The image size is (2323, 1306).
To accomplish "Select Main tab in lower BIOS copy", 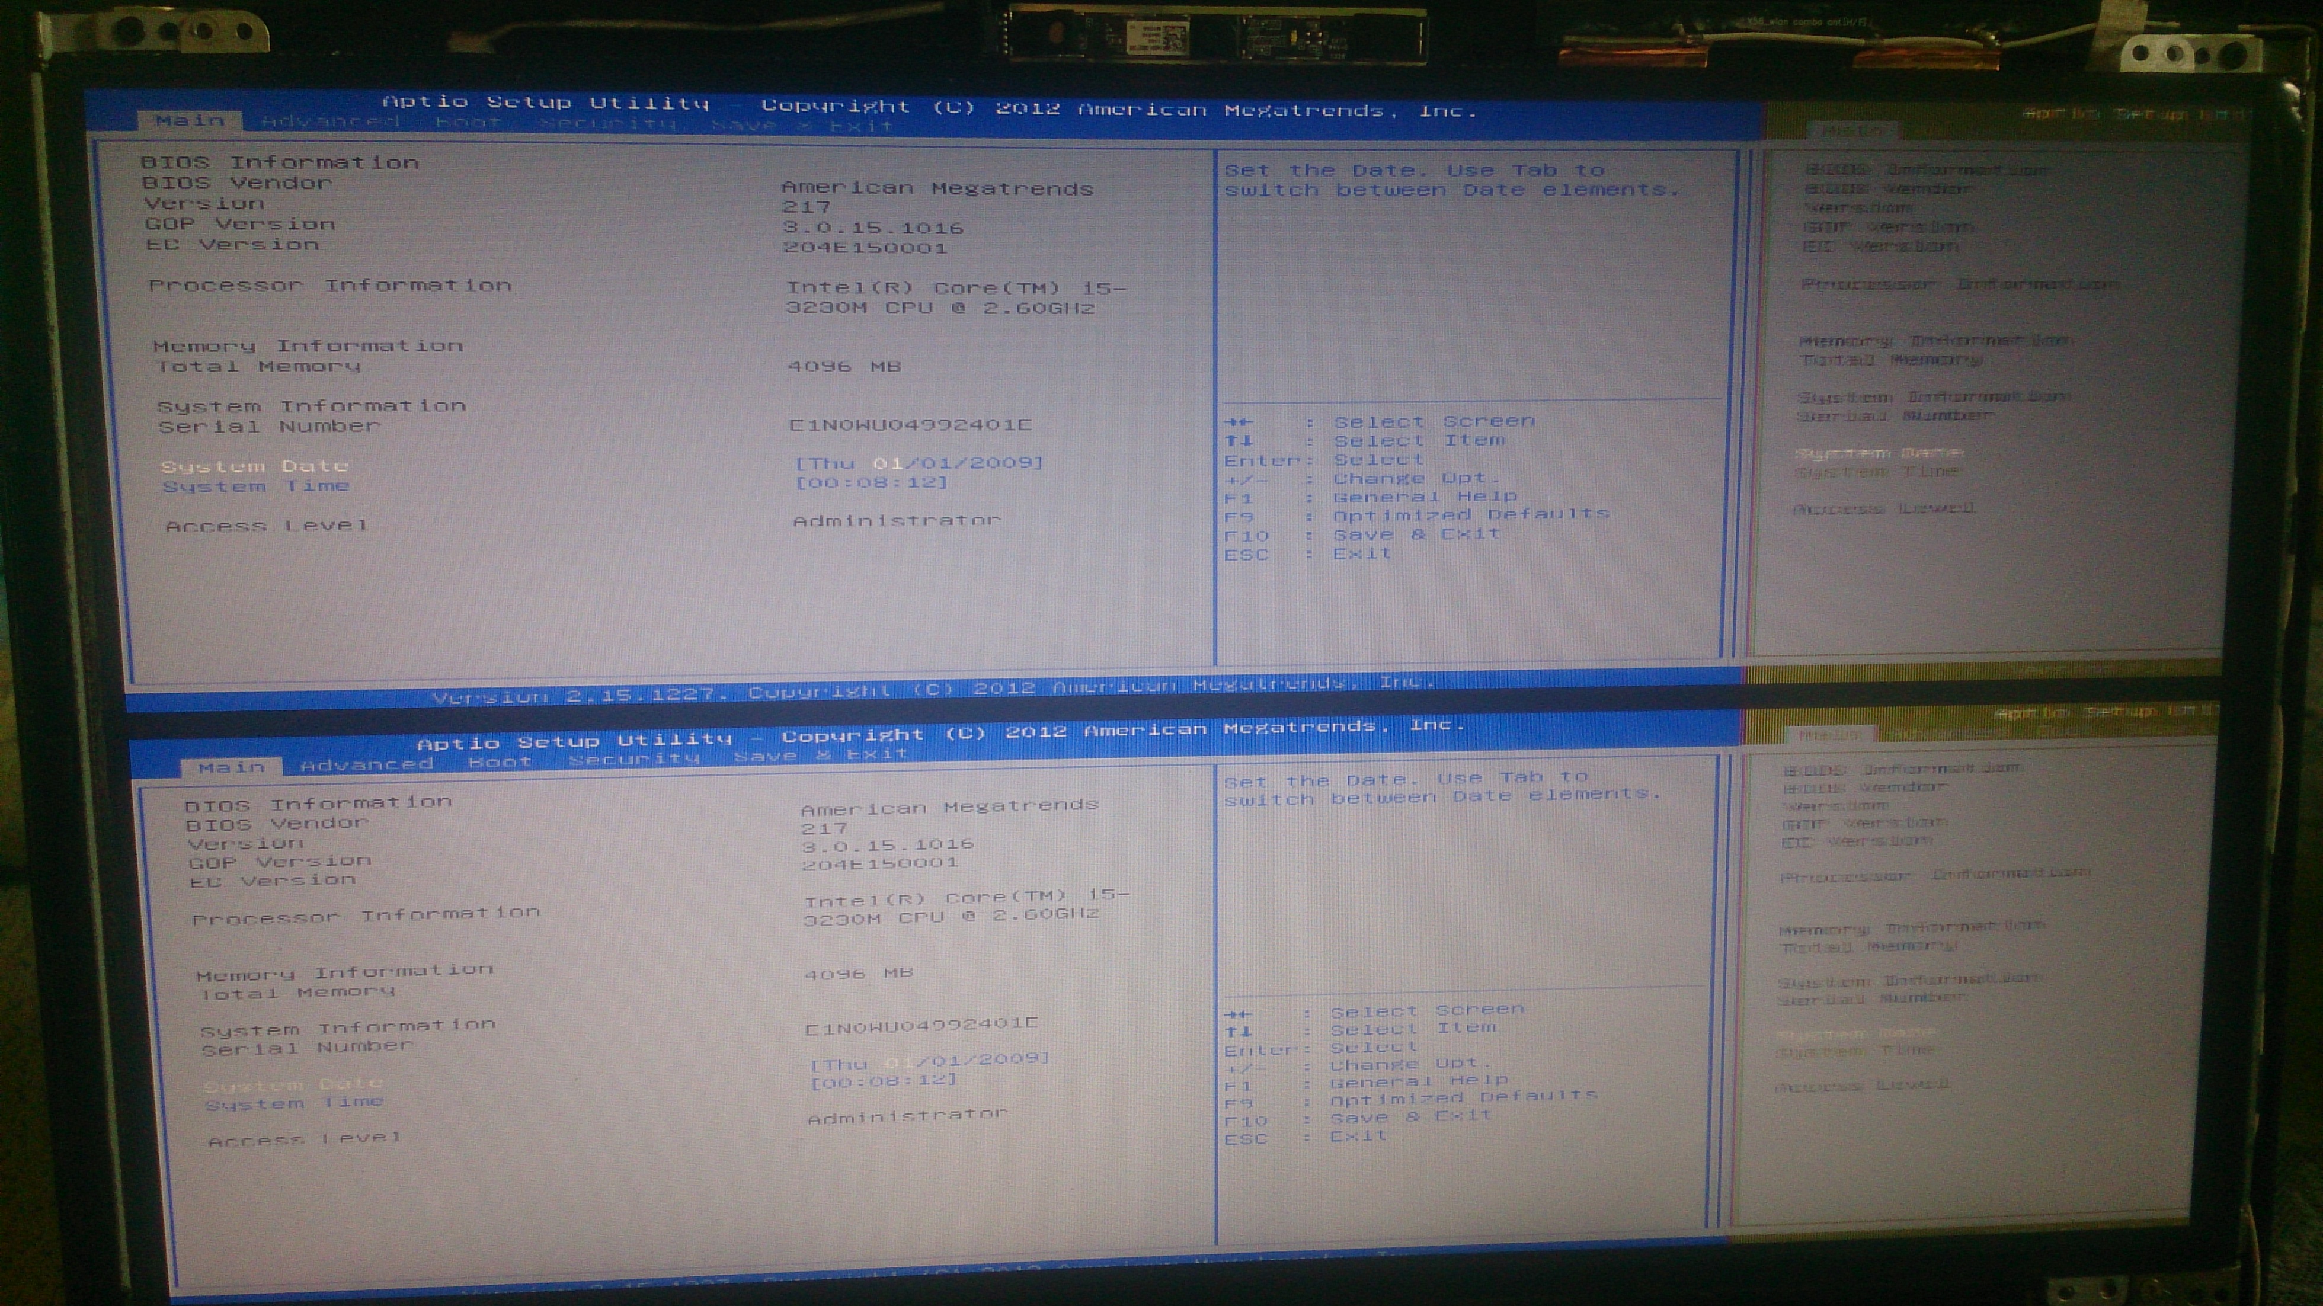I will (233, 767).
